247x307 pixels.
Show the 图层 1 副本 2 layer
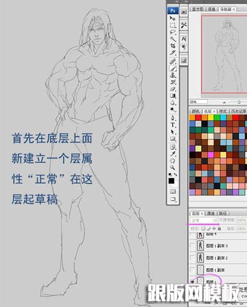[x=192, y=257]
